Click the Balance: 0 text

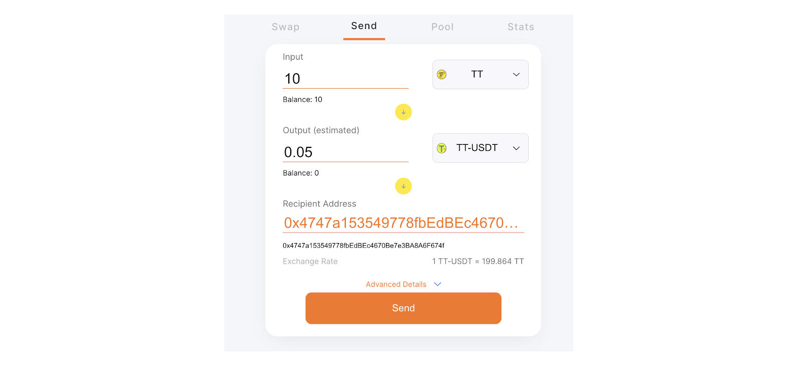(301, 173)
